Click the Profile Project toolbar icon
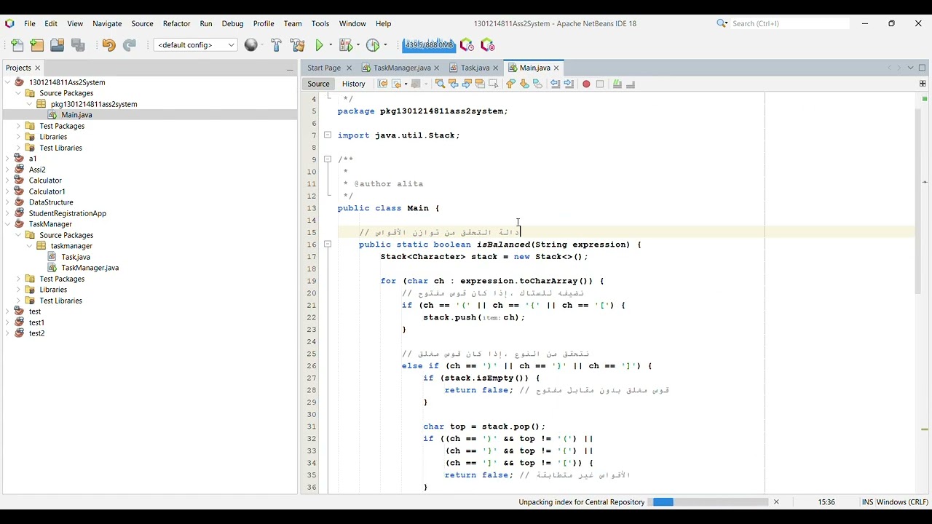The image size is (932, 524). [373, 45]
